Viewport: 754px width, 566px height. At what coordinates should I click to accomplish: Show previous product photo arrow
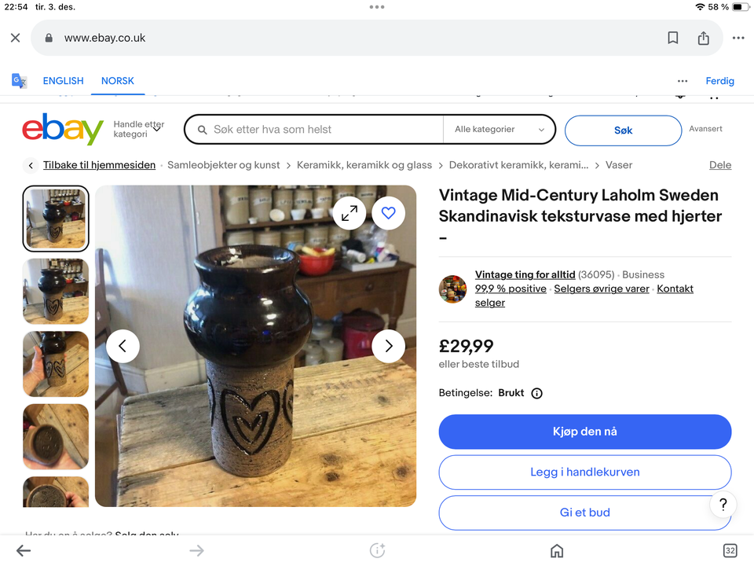[123, 346]
